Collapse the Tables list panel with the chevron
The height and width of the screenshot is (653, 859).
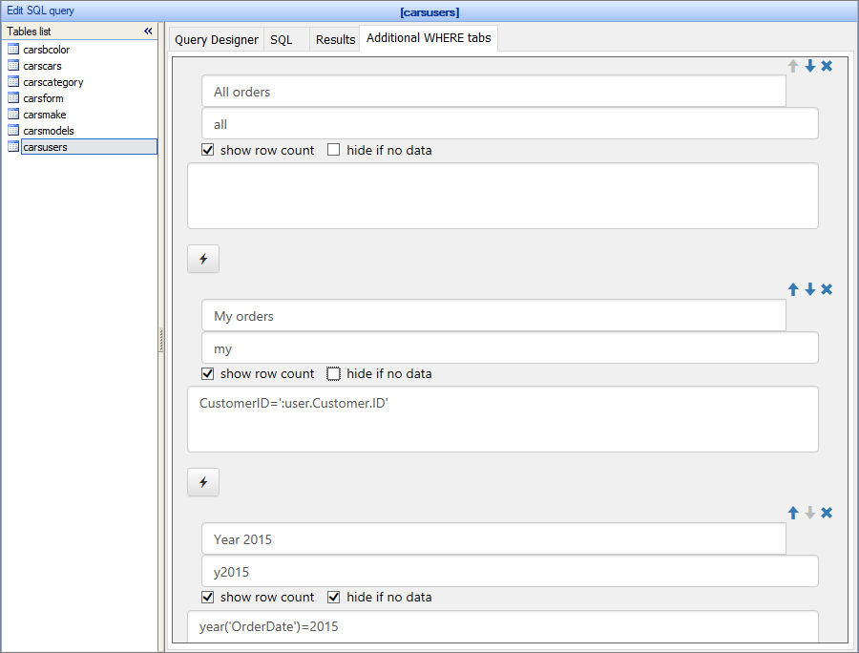coord(148,31)
